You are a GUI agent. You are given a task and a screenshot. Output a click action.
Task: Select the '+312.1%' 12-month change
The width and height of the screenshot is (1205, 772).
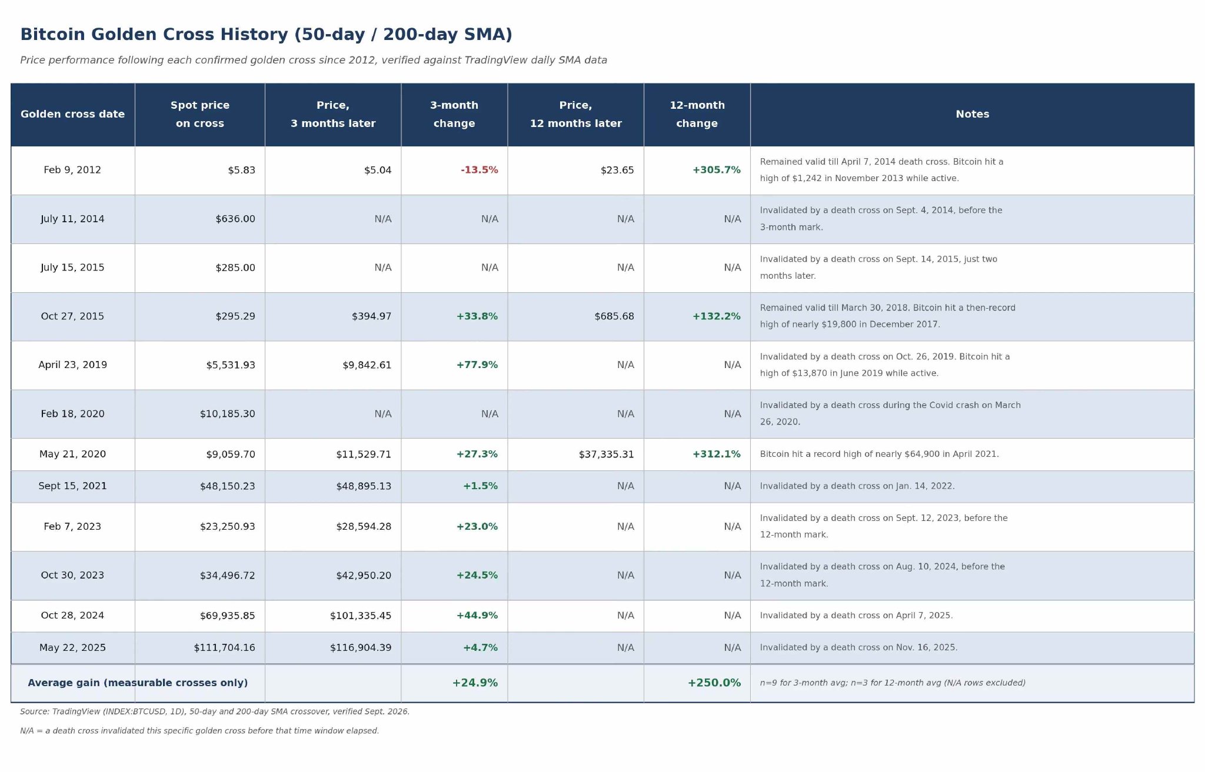point(716,454)
